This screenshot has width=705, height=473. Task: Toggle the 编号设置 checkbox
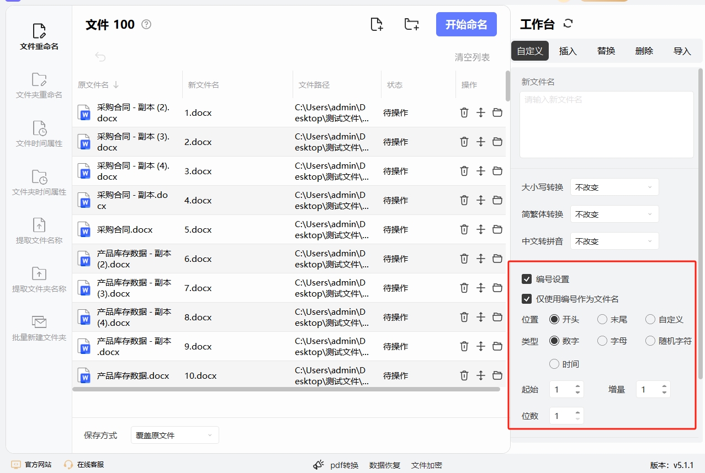527,279
